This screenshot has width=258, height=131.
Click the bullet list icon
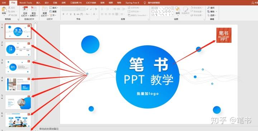(x=102, y=9)
